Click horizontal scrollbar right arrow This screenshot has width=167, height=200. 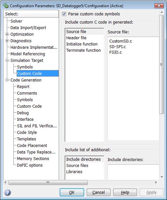(156, 182)
